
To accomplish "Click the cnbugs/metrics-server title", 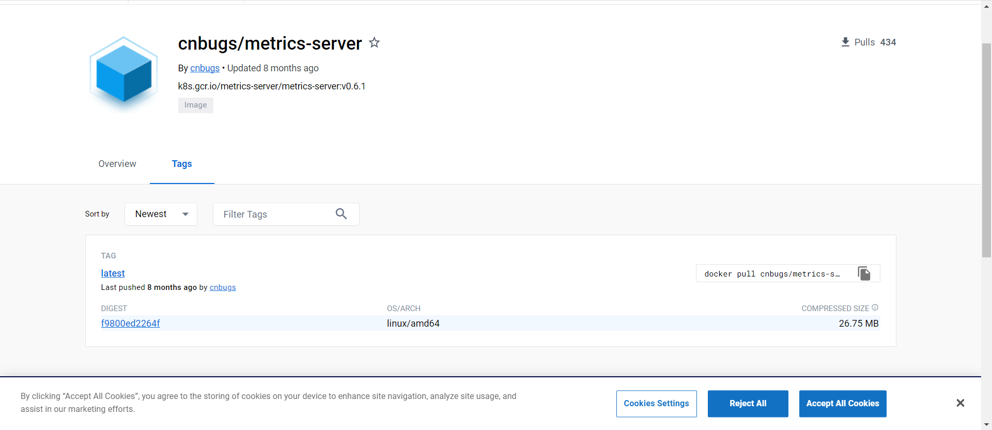I will [270, 43].
